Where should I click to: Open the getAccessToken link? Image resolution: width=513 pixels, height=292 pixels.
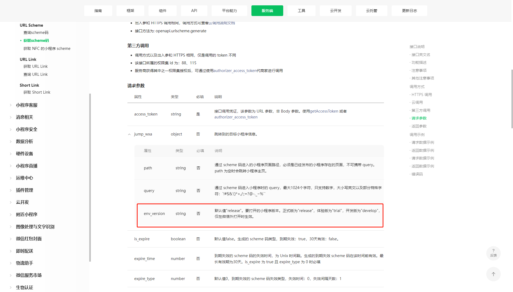point(324,111)
